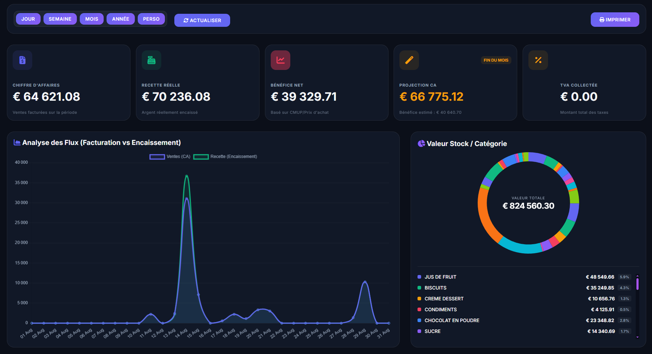
Task: Click the 29 Aug peak data point
Action: 365,282
